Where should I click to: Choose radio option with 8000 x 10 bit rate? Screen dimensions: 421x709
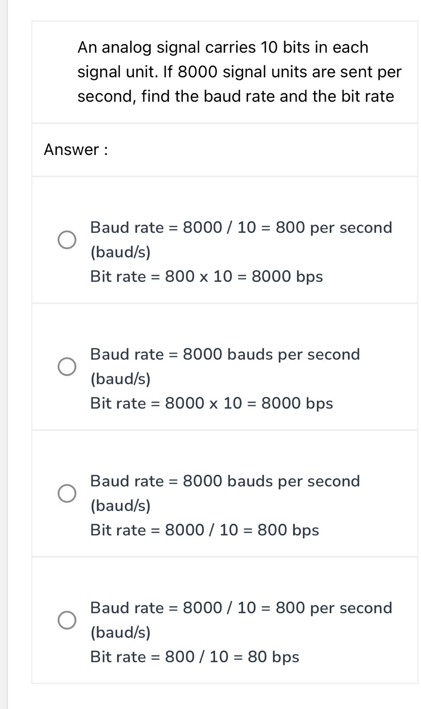(67, 366)
